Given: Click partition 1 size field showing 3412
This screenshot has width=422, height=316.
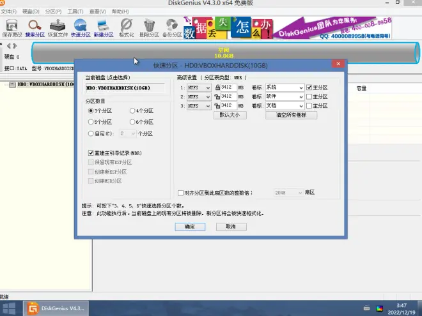Looking at the screenshot, I should click(229, 87).
